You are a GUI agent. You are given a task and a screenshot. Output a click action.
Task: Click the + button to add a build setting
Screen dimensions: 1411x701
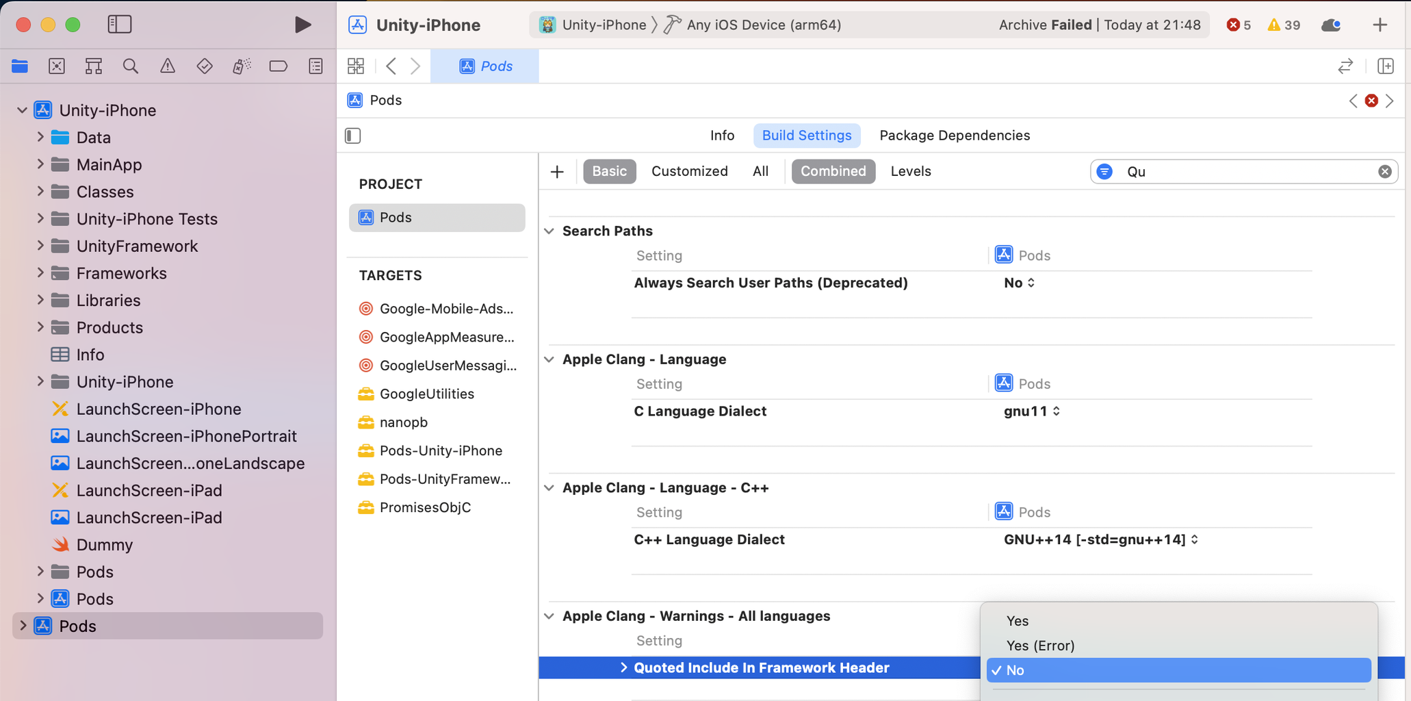tap(556, 171)
